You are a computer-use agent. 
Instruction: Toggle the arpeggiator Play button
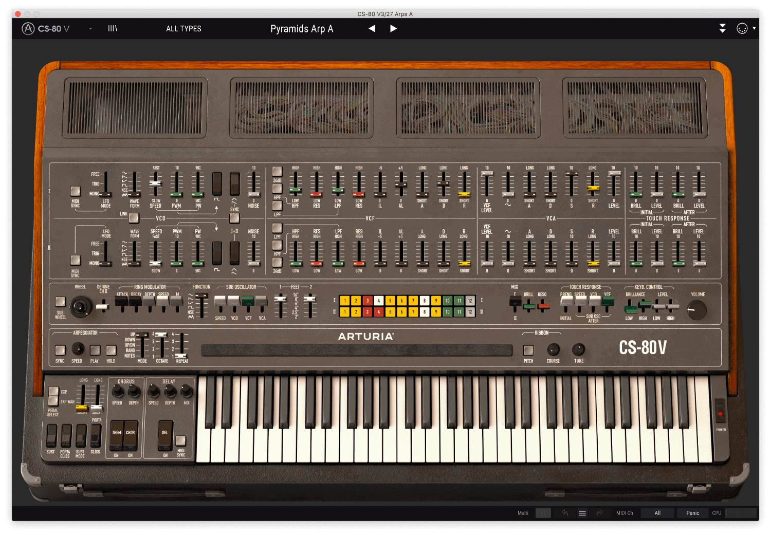[95, 350]
